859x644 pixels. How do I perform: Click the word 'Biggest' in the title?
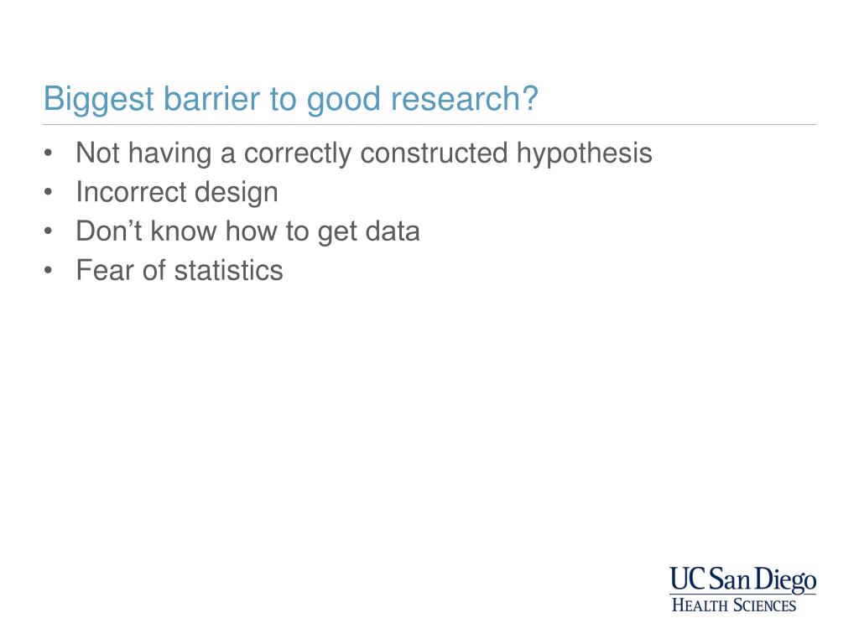pos(99,100)
